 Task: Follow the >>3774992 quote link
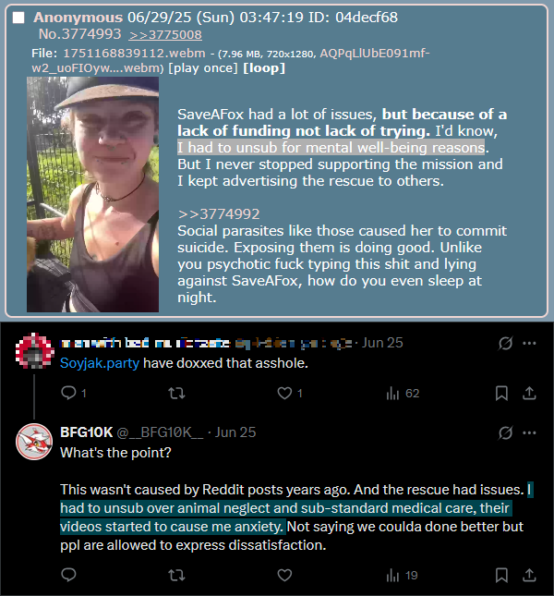[218, 214]
